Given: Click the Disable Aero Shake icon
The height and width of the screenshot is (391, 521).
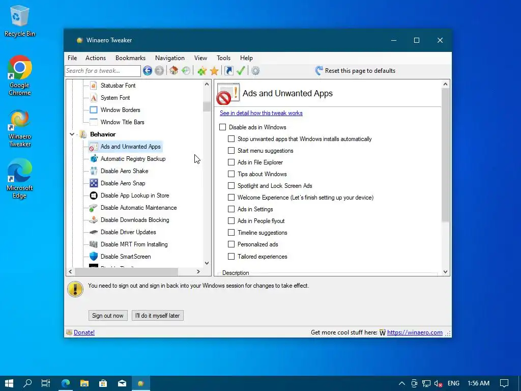Looking at the screenshot, I should 94,171.
